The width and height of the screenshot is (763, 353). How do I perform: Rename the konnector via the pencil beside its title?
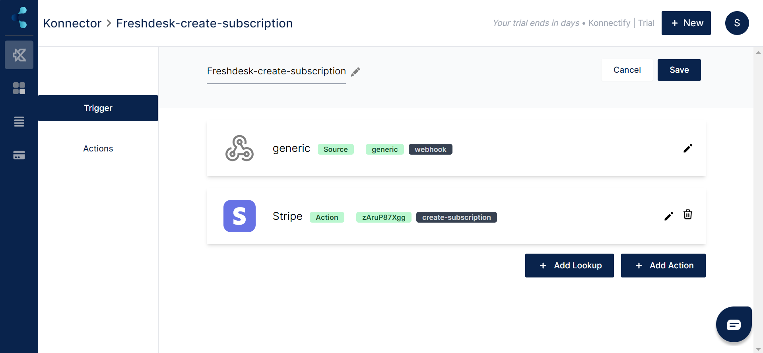355,72
